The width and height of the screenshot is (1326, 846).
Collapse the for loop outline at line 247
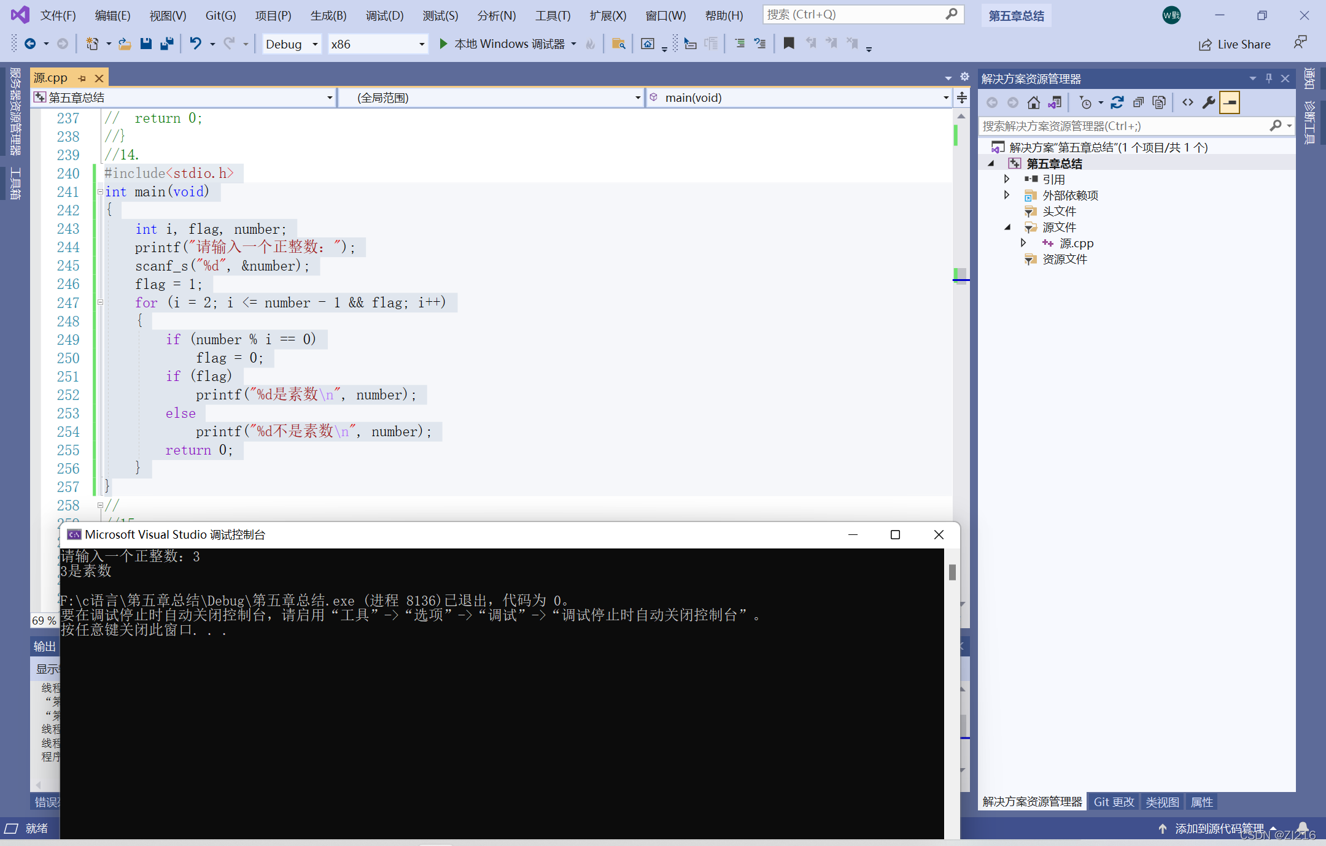point(100,302)
